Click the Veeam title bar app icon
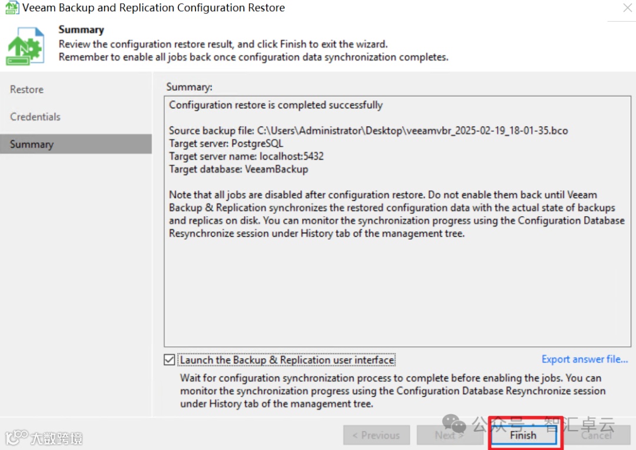Screen dimensions: 636x450 (12, 8)
